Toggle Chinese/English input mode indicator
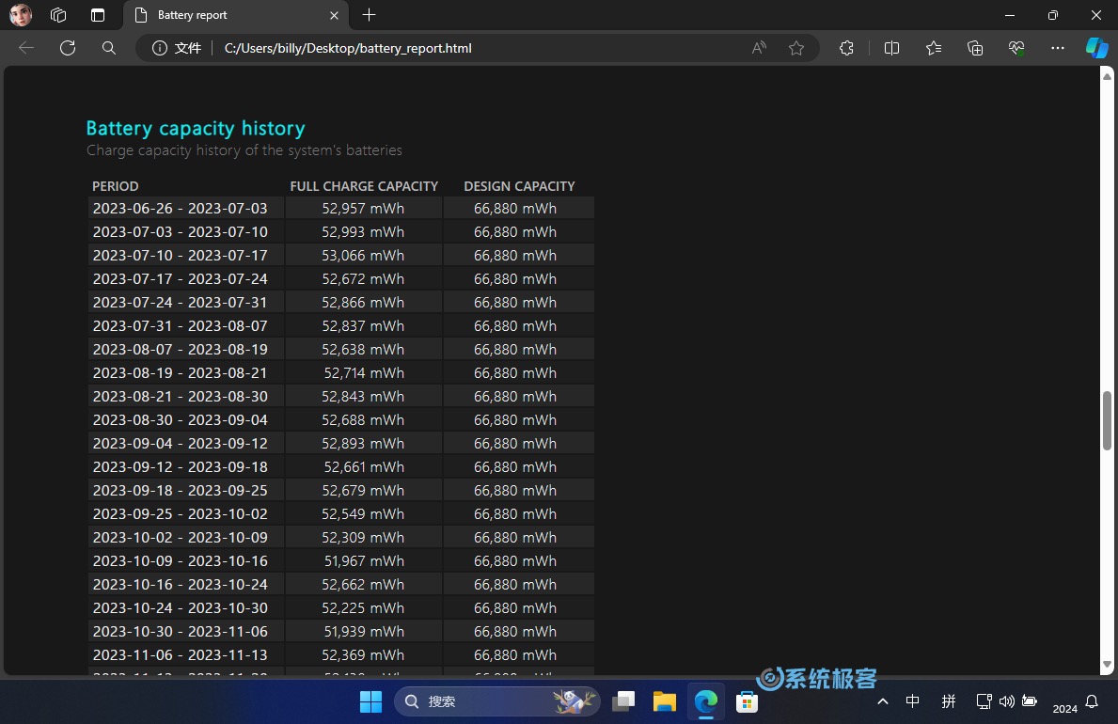 click(912, 701)
